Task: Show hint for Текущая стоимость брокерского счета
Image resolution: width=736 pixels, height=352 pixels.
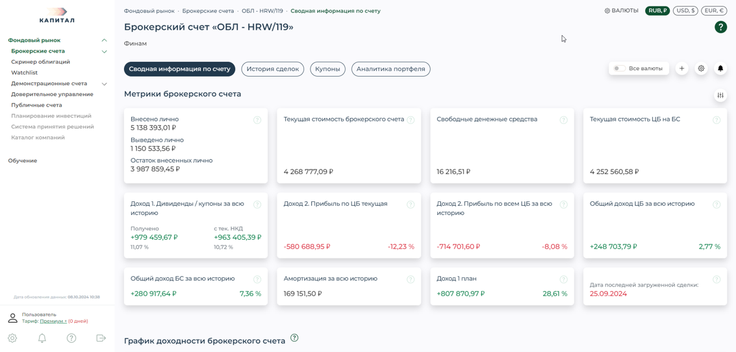Action: pos(411,119)
